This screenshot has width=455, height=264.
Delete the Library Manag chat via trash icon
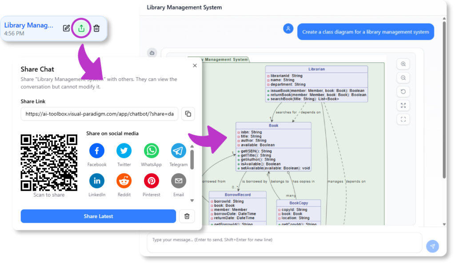[96, 28]
